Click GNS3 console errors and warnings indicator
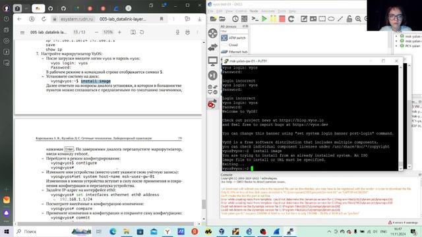 coord(403,223)
